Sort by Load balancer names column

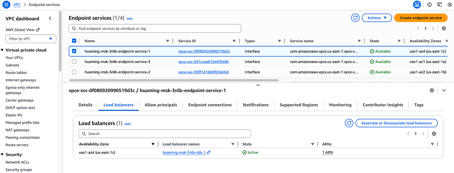[x=233, y=144]
